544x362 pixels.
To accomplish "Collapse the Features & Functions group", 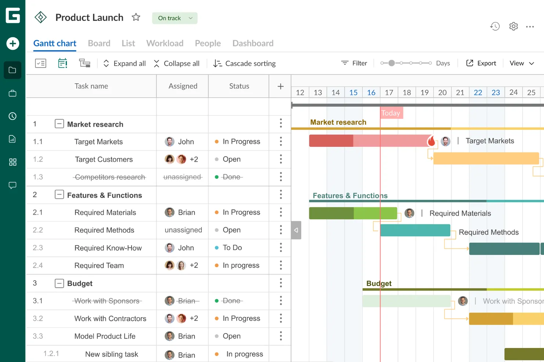I will [59, 195].
